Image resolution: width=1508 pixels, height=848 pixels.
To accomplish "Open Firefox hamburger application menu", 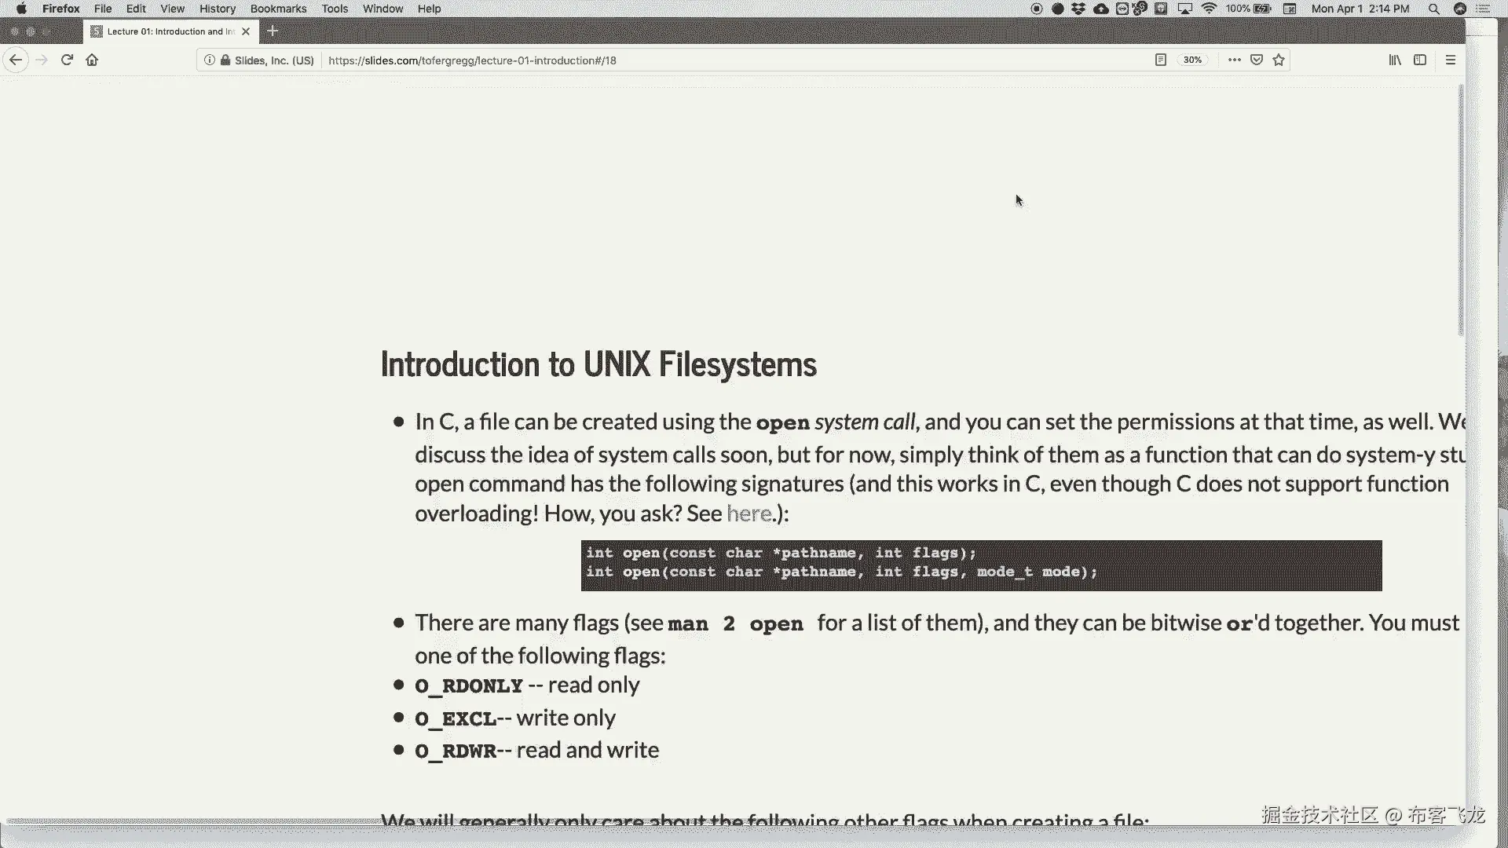I will [x=1451, y=60].
